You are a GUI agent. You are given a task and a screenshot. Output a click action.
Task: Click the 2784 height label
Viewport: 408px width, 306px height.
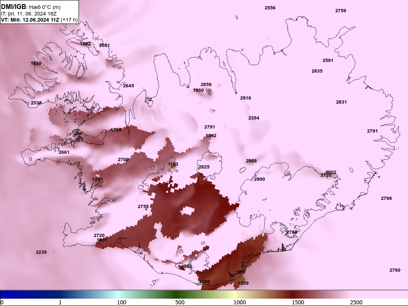(292, 233)
